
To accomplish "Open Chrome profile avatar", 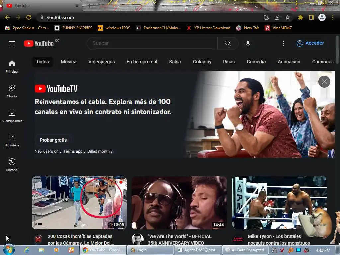I will click(x=322, y=17).
